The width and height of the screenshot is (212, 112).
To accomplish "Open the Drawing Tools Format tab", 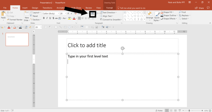I will tap(110, 8).
